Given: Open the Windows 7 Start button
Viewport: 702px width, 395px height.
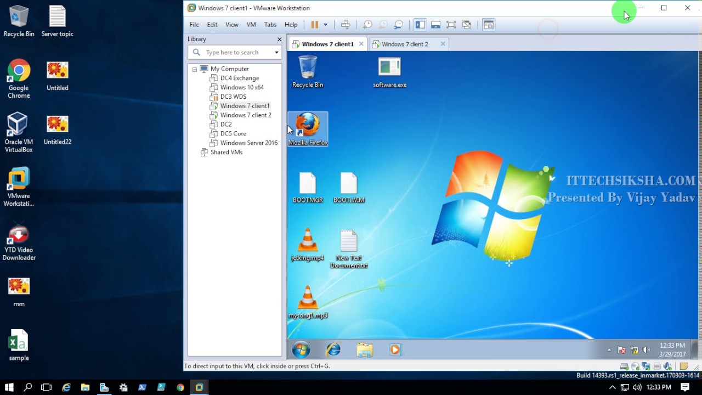Looking at the screenshot, I should (x=301, y=349).
